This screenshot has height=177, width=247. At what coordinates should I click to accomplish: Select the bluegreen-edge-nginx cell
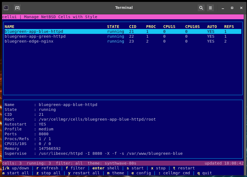tap(29, 41)
